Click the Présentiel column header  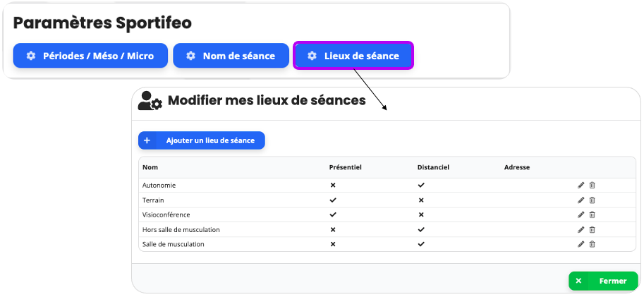[x=346, y=167]
